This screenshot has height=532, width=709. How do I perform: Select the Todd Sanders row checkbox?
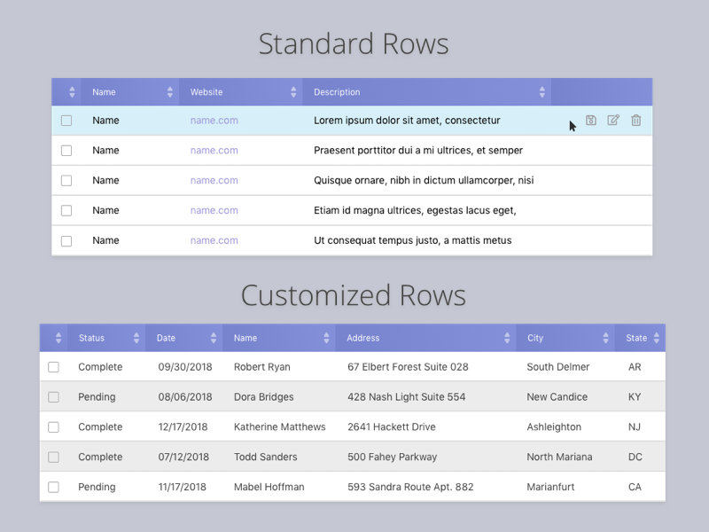[x=53, y=457]
